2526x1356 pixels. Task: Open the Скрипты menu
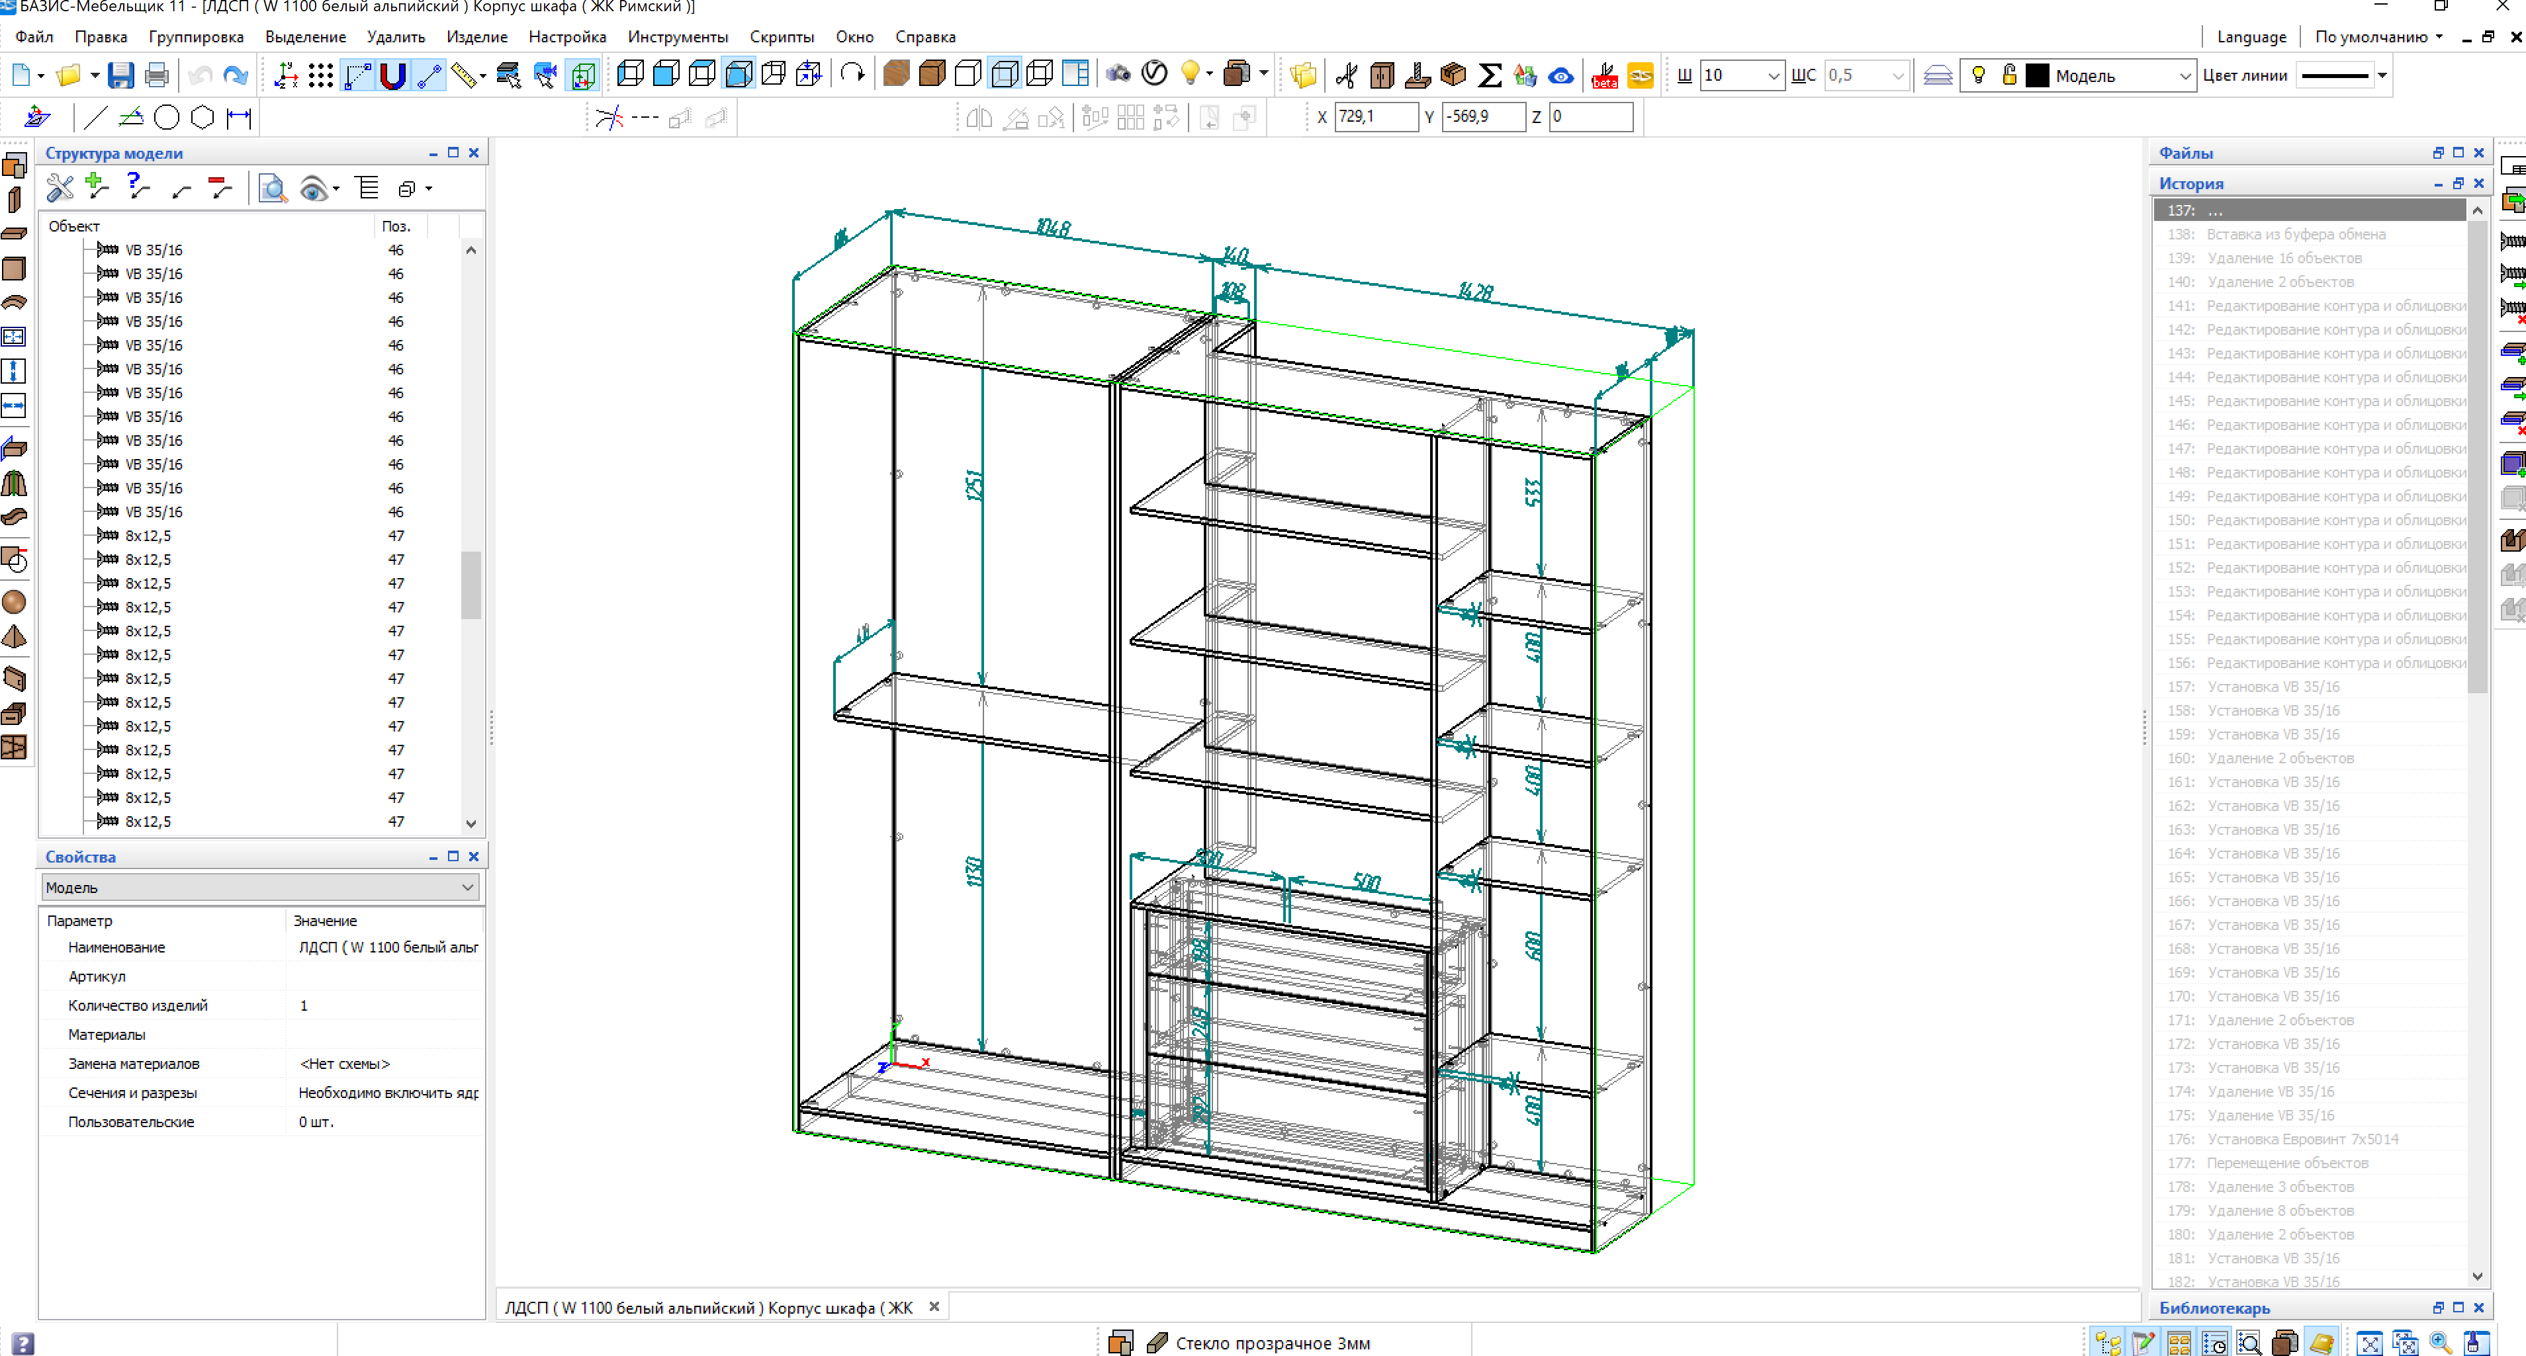click(x=782, y=36)
